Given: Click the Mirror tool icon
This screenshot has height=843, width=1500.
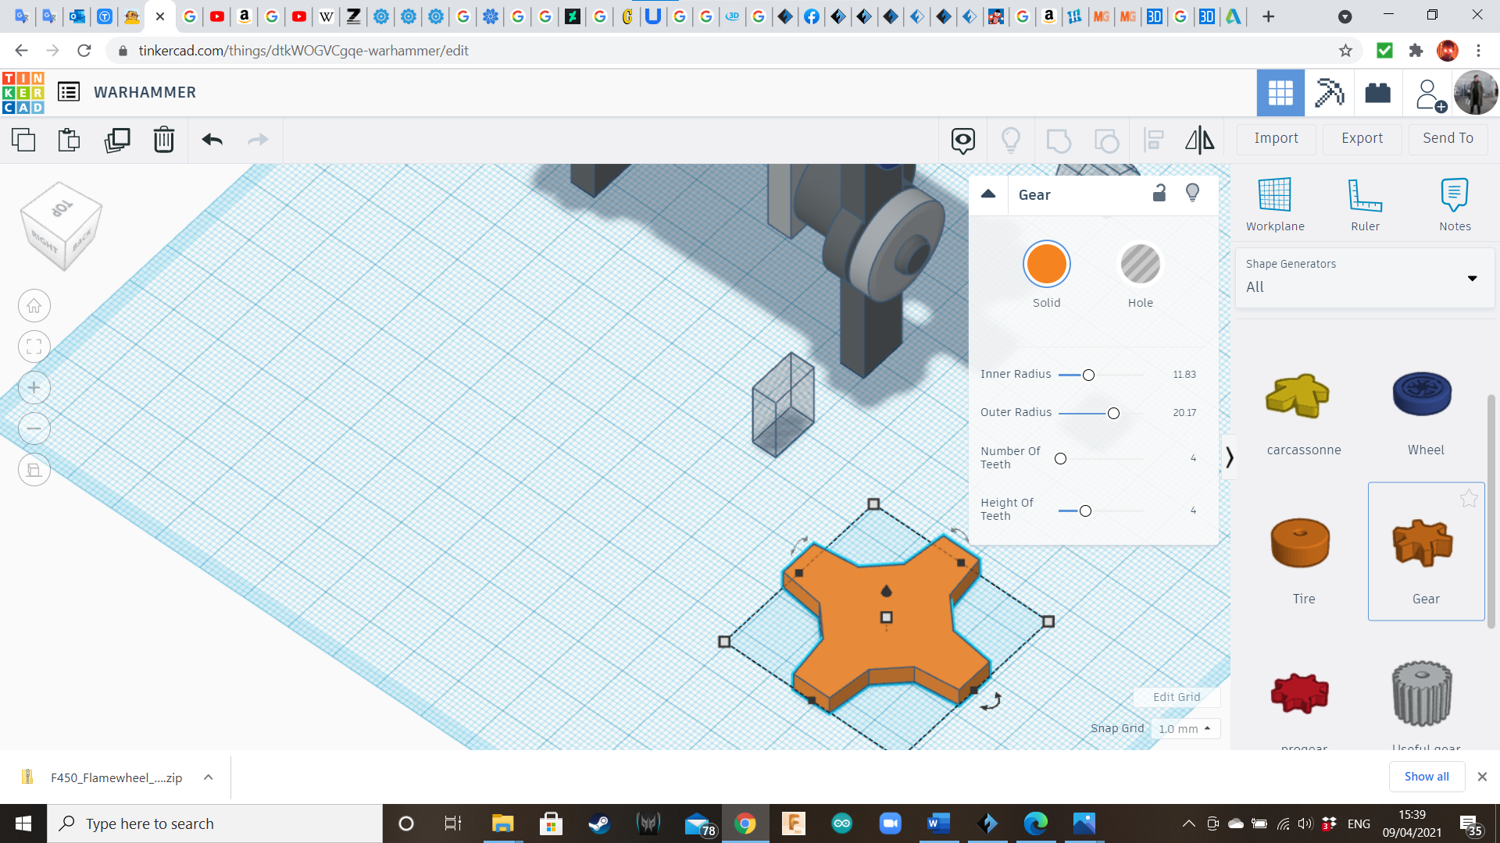Looking at the screenshot, I should click(x=1199, y=140).
